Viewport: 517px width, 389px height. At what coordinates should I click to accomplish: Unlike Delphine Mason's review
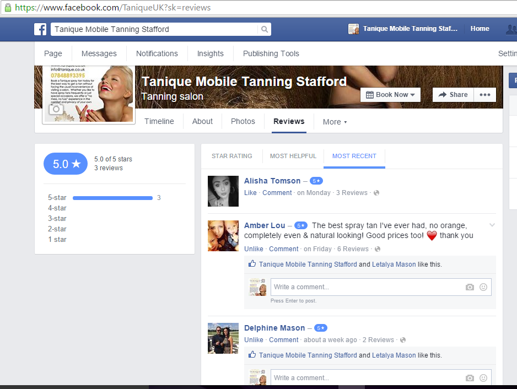click(x=254, y=340)
